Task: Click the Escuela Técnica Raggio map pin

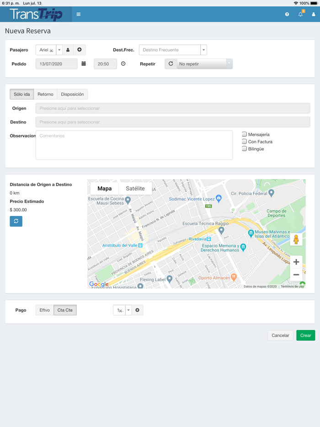Action: pyautogui.click(x=221, y=230)
